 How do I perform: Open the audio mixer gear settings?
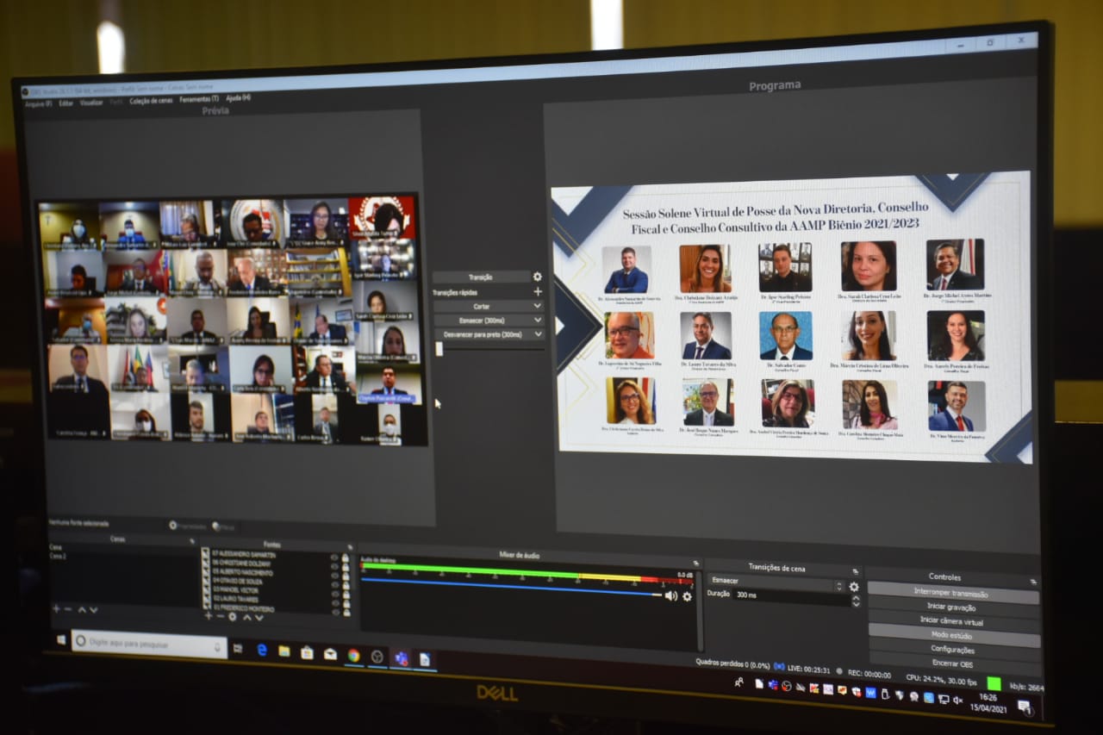tap(687, 596)
